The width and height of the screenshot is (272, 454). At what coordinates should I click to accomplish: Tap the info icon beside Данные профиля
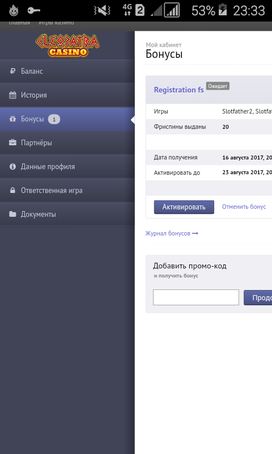(12, 166)
